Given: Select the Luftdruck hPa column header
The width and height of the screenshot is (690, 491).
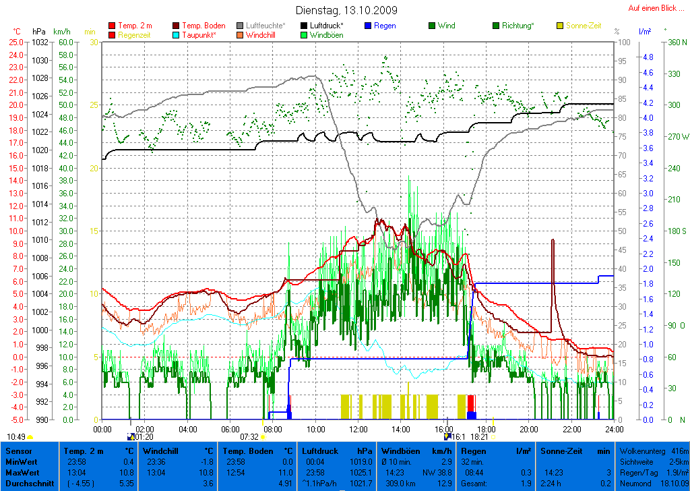Looking at the screenshot, I should [x=337, y=451].
